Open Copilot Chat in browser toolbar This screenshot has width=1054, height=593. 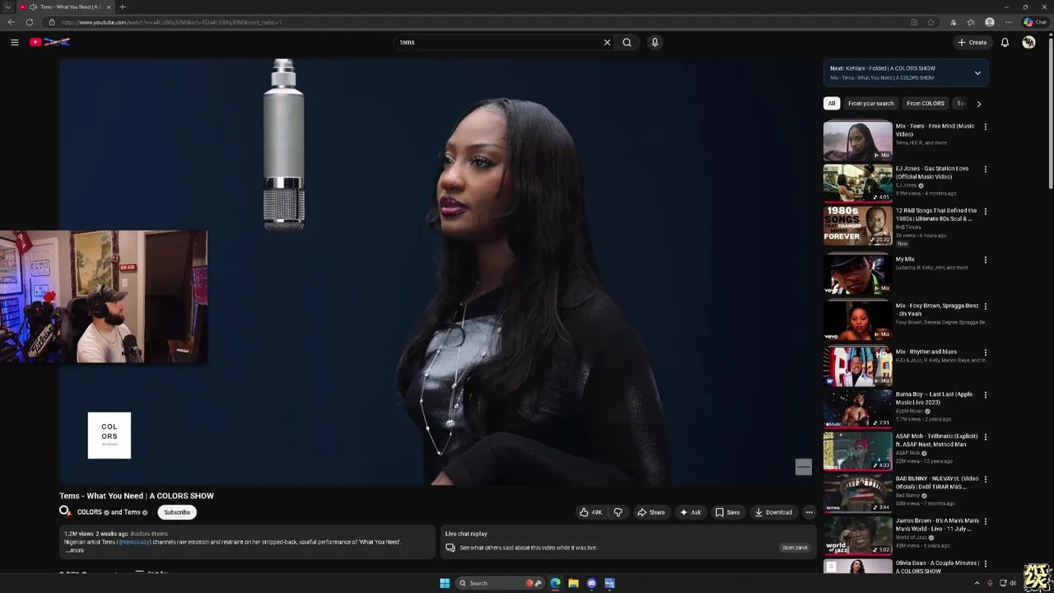1035,22
